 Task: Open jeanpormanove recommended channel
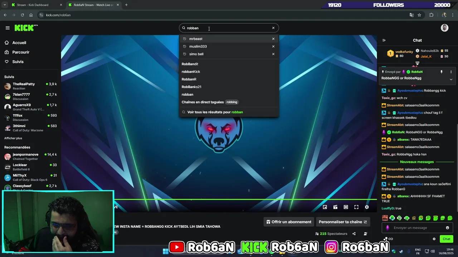click(30, 156)
